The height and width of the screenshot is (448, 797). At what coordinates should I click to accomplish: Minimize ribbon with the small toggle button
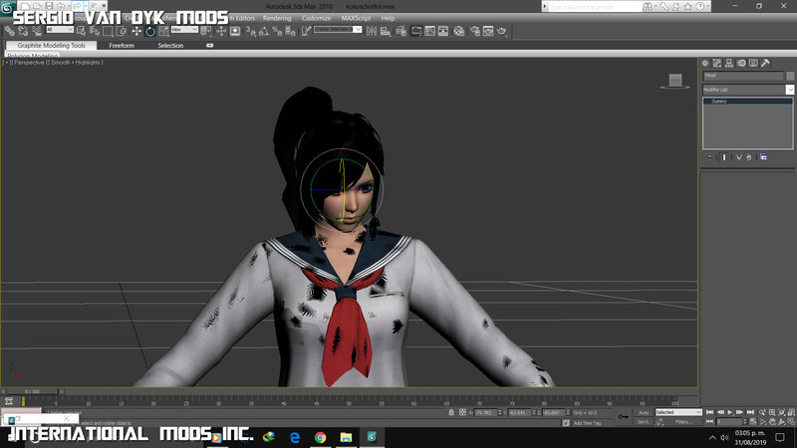pos(209,45)
